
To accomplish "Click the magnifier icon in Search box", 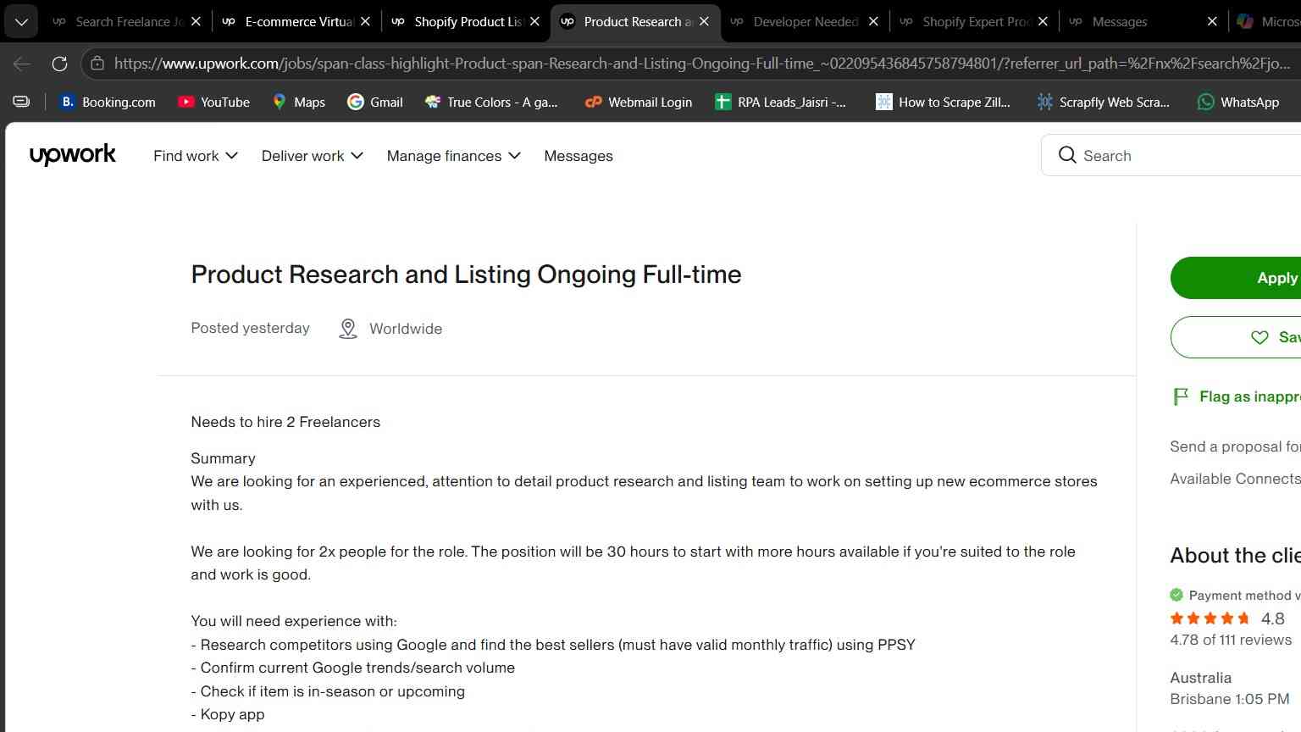I will tap(1067, 155).
